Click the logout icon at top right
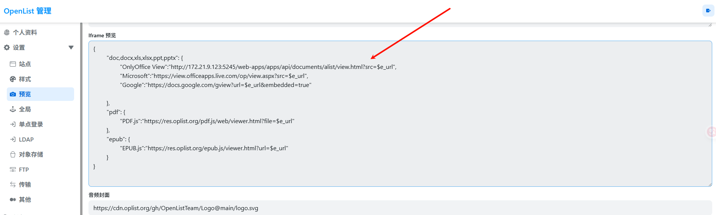This screenshot has height=215, width=716. pos(708,11)
